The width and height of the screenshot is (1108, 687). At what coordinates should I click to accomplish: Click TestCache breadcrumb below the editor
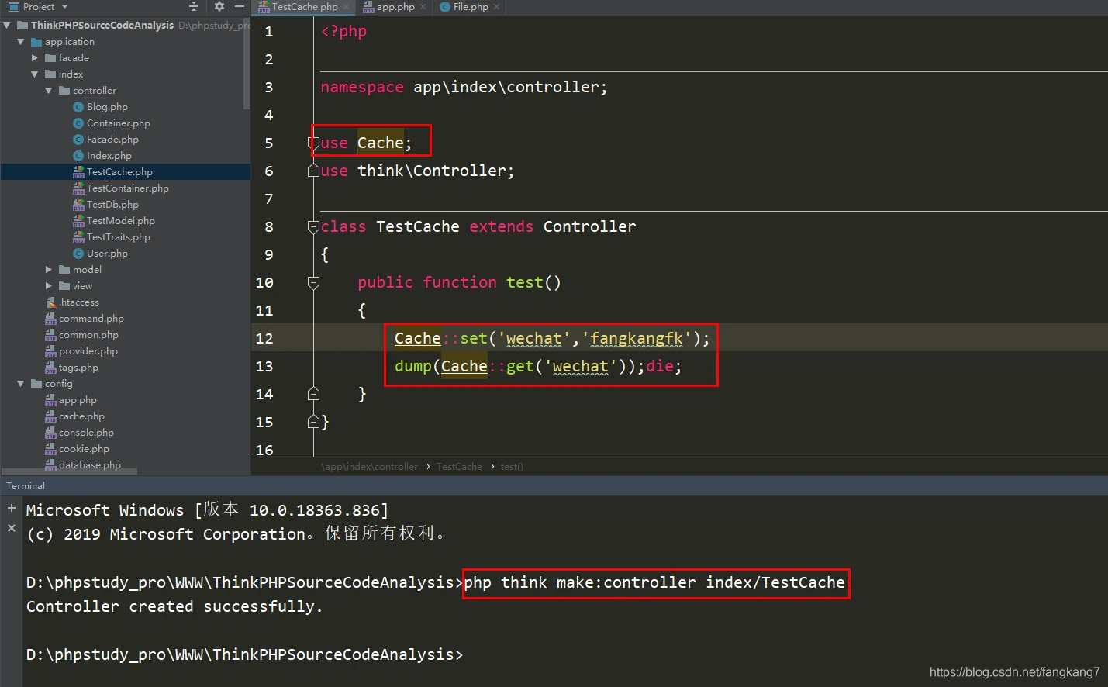[x=459, y=467]
